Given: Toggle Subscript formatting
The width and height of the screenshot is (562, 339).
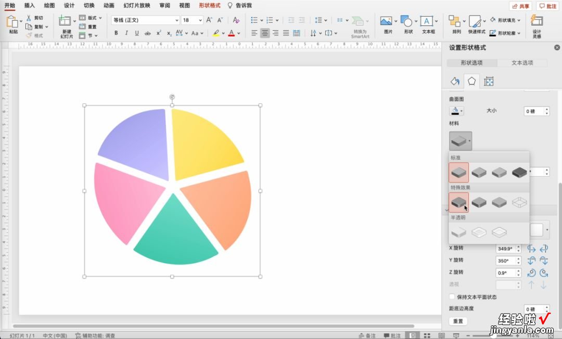Looking at the screenshot, I should (x=169, y=33).
